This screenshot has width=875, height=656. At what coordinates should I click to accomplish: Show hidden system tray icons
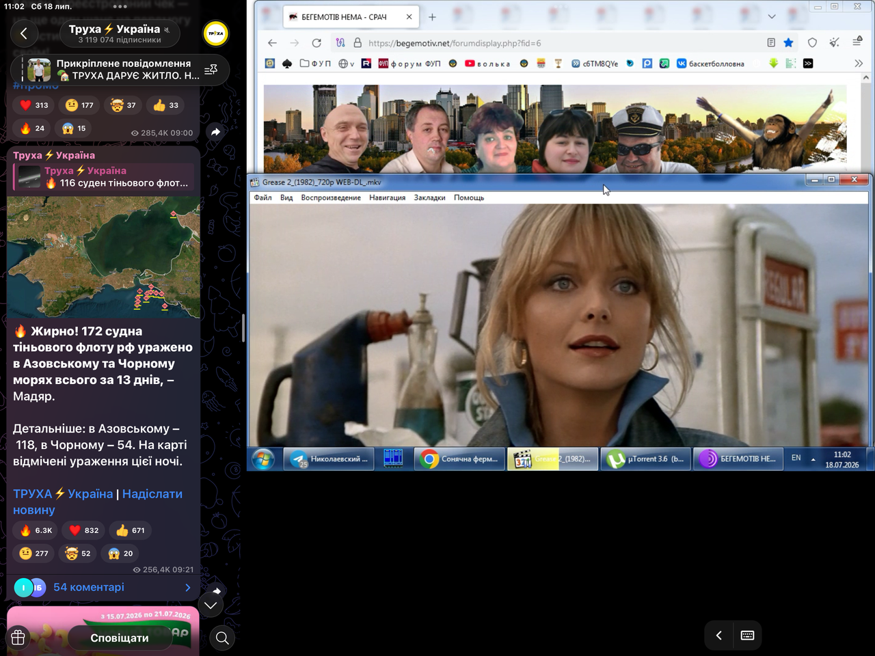[813, 459]
